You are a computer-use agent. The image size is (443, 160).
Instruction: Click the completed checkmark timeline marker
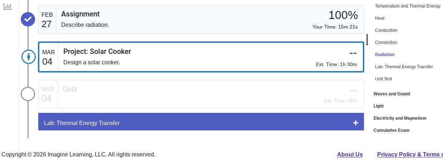click(x=28, y=19)
